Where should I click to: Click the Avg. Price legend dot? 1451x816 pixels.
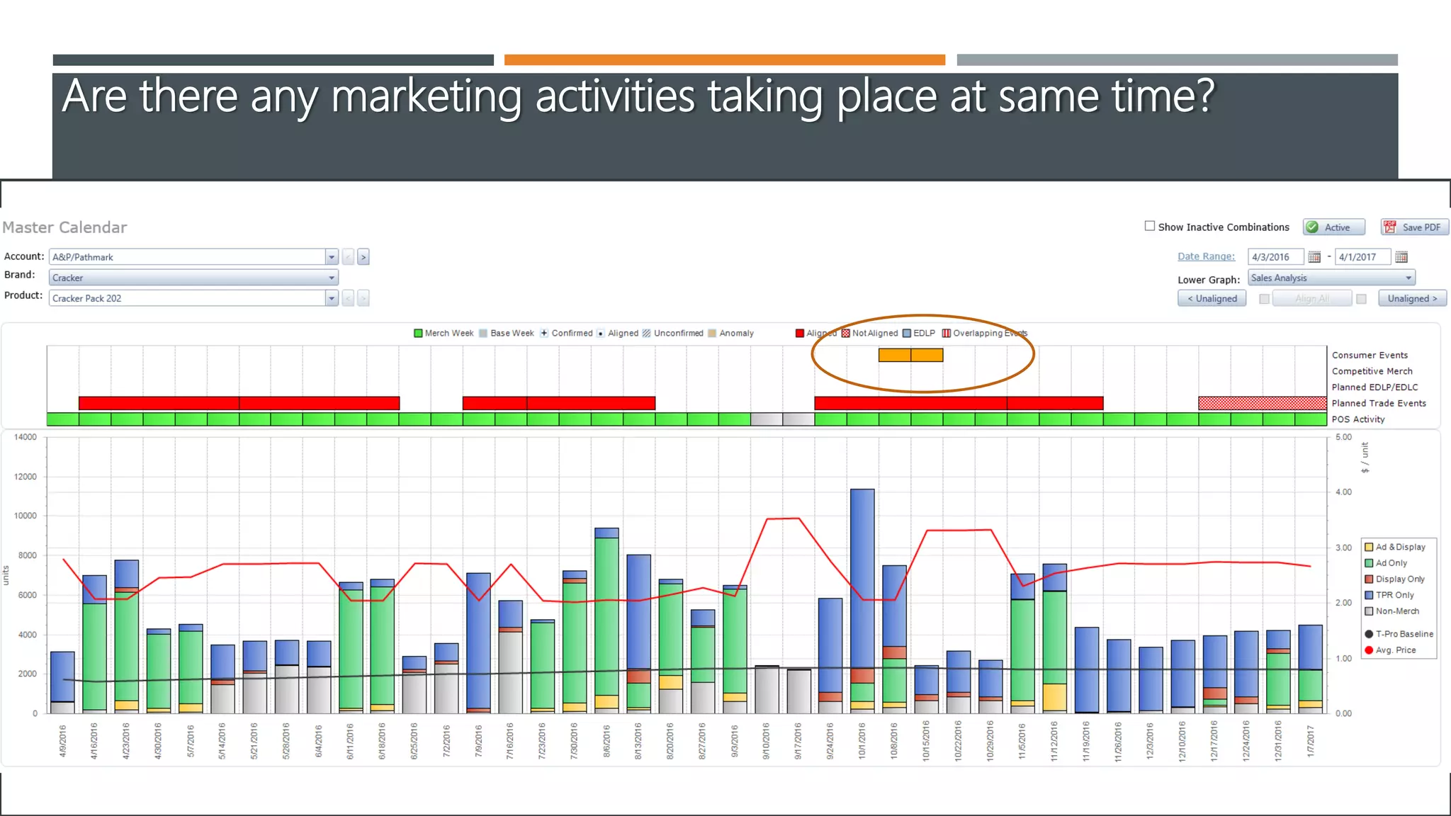click(x=1369, y=650)
